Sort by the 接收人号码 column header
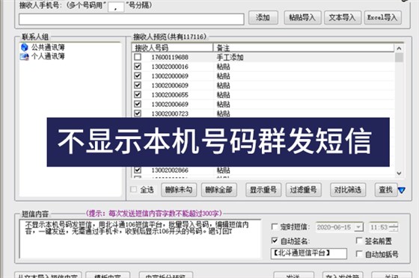419x278 pixels. point(172,48)
